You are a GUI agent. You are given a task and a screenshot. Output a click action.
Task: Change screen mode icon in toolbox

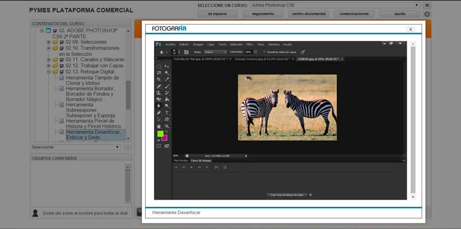[x=167, y=146]
